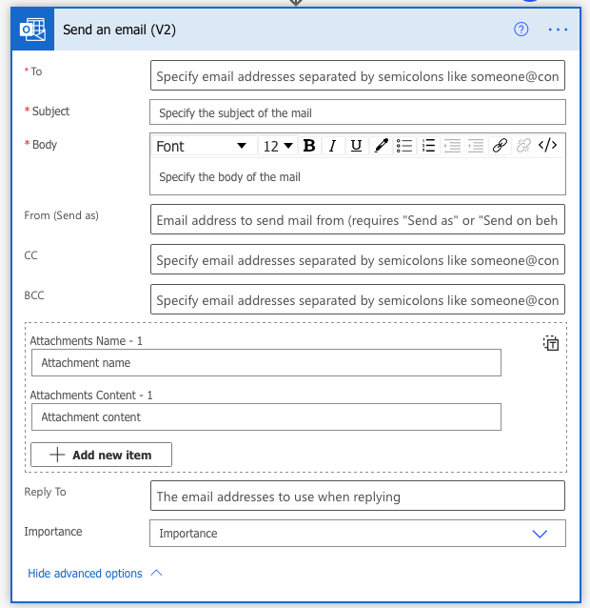
Task: Click the From (Send as) label
Action: pyautogui.click(x=61, y=215)
